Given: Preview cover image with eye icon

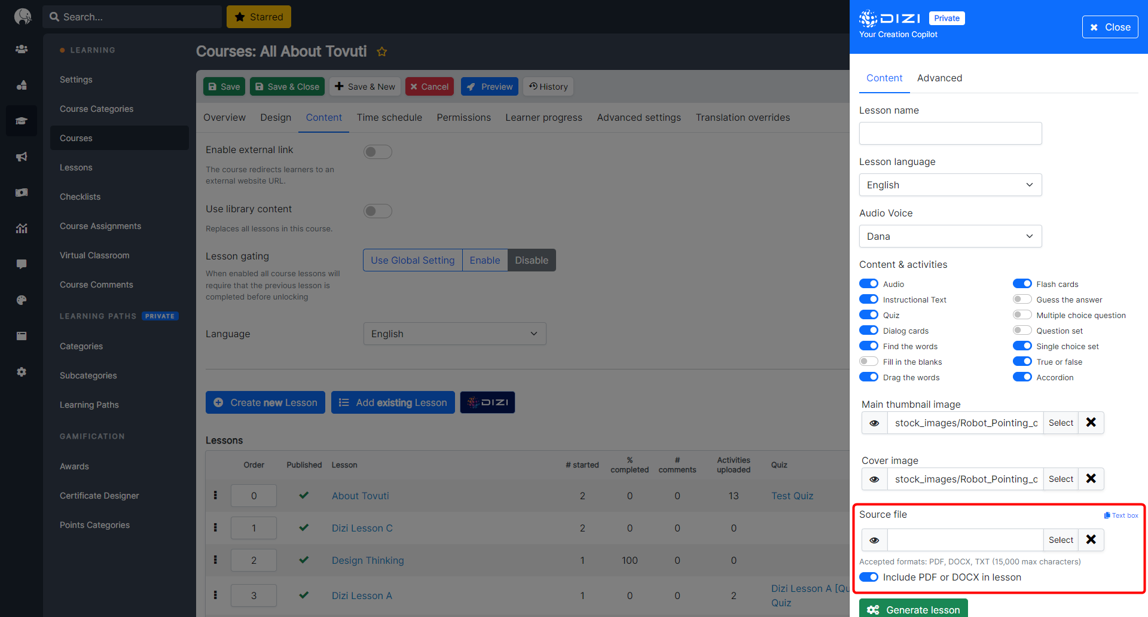Looking at the screenshot, I should pyautogui.click(x=874, y=479).
